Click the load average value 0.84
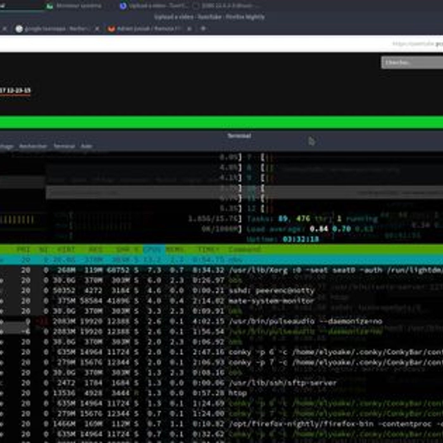 tap(319, 228)
